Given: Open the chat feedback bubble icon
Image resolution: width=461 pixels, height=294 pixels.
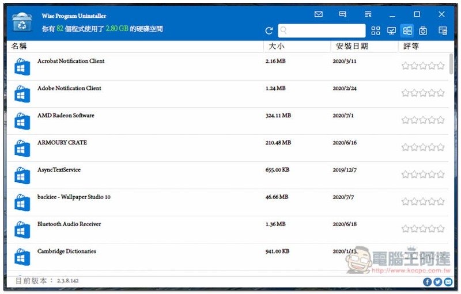Looking at the screenshot, I should 342,14.
